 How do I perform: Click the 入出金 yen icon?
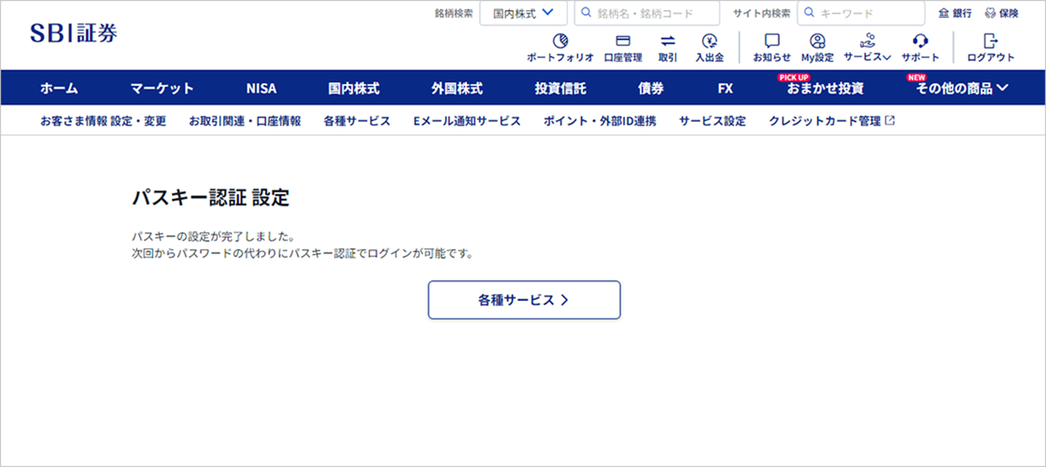[x=709, y=42]
